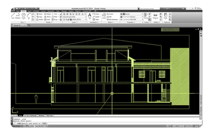
Task: Open the annotation scale 1:100 dropdown
Action: click(176, 126)
